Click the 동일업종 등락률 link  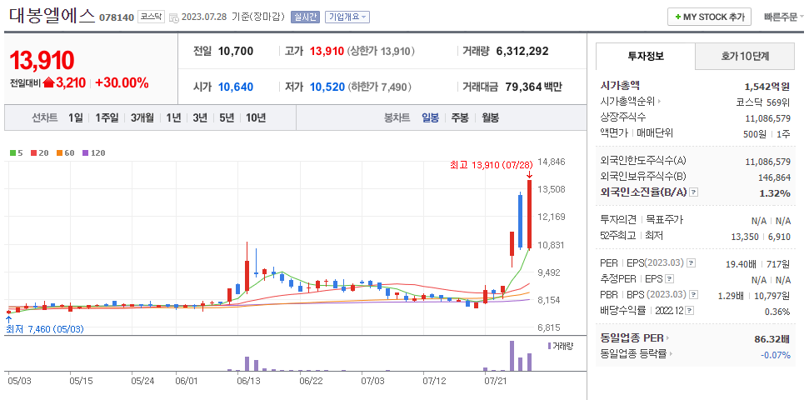(633, 354)
